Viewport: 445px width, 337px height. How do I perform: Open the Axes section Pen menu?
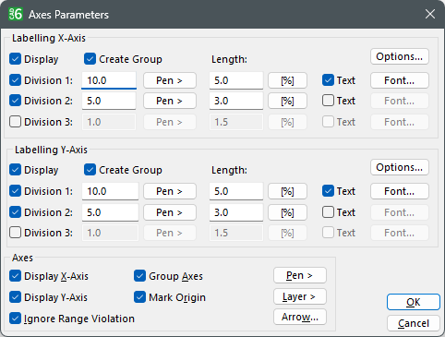point(300,275)
